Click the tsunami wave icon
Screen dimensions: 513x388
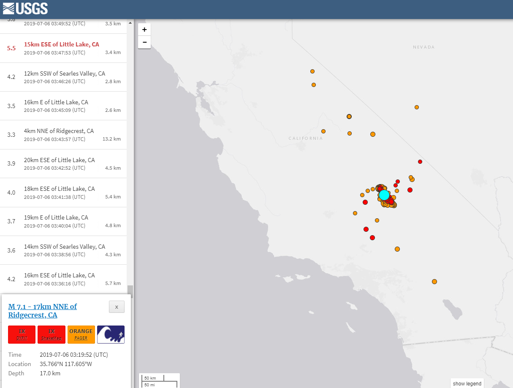point(111,334)
